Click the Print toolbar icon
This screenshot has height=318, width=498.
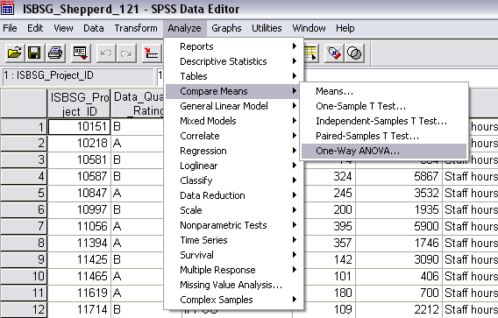tap(55, 53)
